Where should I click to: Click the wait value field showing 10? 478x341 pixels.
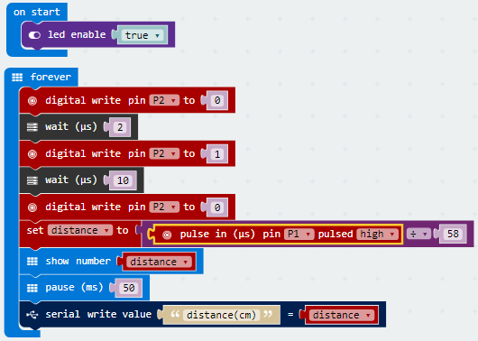(x=123, y=180)
